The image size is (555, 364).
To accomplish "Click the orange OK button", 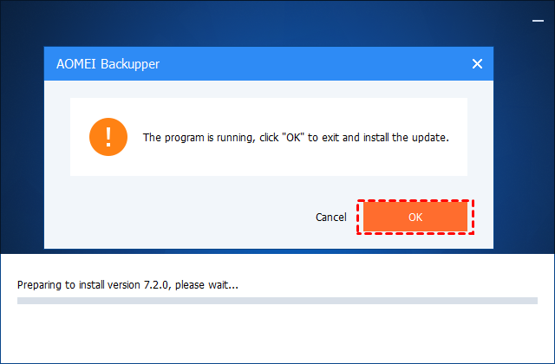I will (x=415, y=217).
